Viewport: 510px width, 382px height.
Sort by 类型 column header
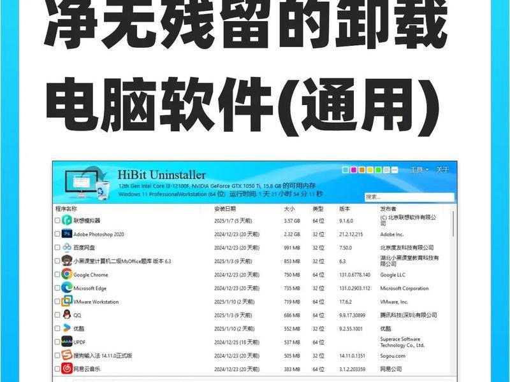317,209
